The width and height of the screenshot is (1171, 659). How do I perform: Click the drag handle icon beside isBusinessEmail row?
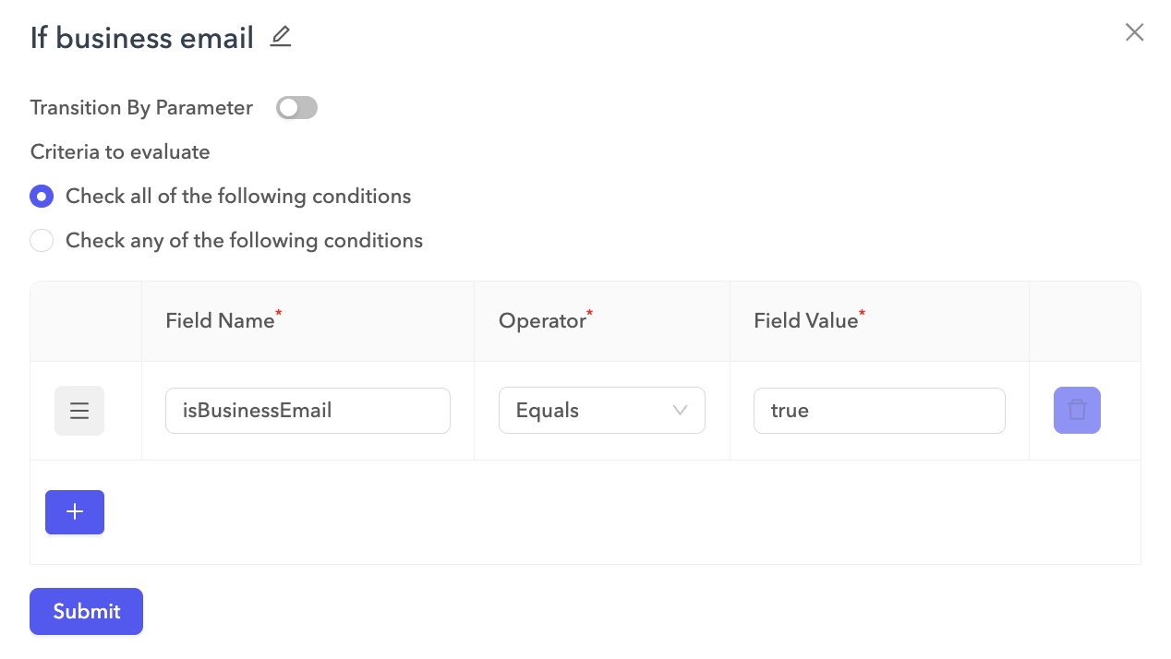click(78, 410)
